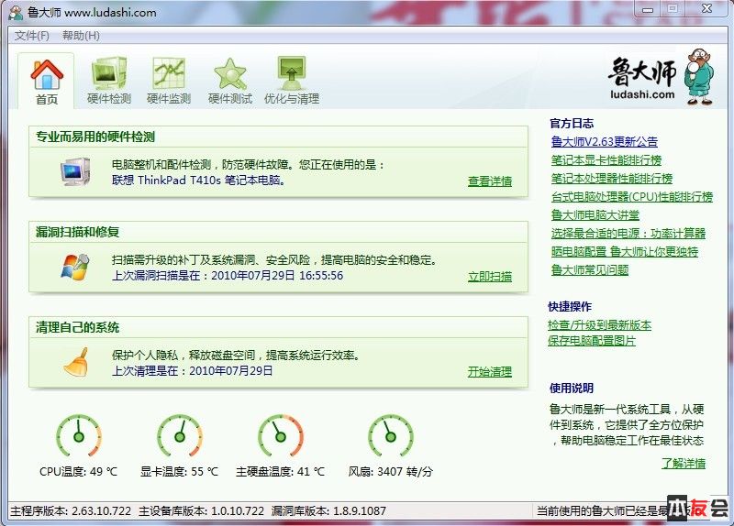Click the 清理自己的系统 heading
734x526 pixels.
(78, 327)
